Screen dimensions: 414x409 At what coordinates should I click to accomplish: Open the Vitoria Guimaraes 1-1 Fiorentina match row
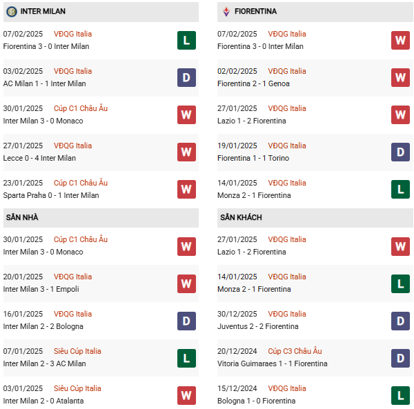(315, 358)
